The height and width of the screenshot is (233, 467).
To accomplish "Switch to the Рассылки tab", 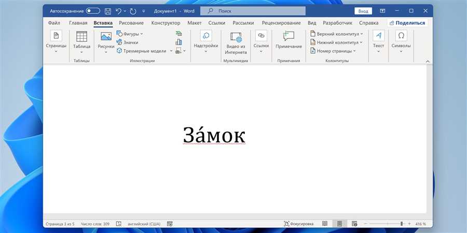I will pyautogui.click(x=243, y=23).
